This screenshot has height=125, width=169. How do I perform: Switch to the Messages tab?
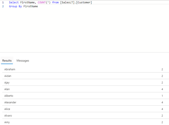coord(23,61)
